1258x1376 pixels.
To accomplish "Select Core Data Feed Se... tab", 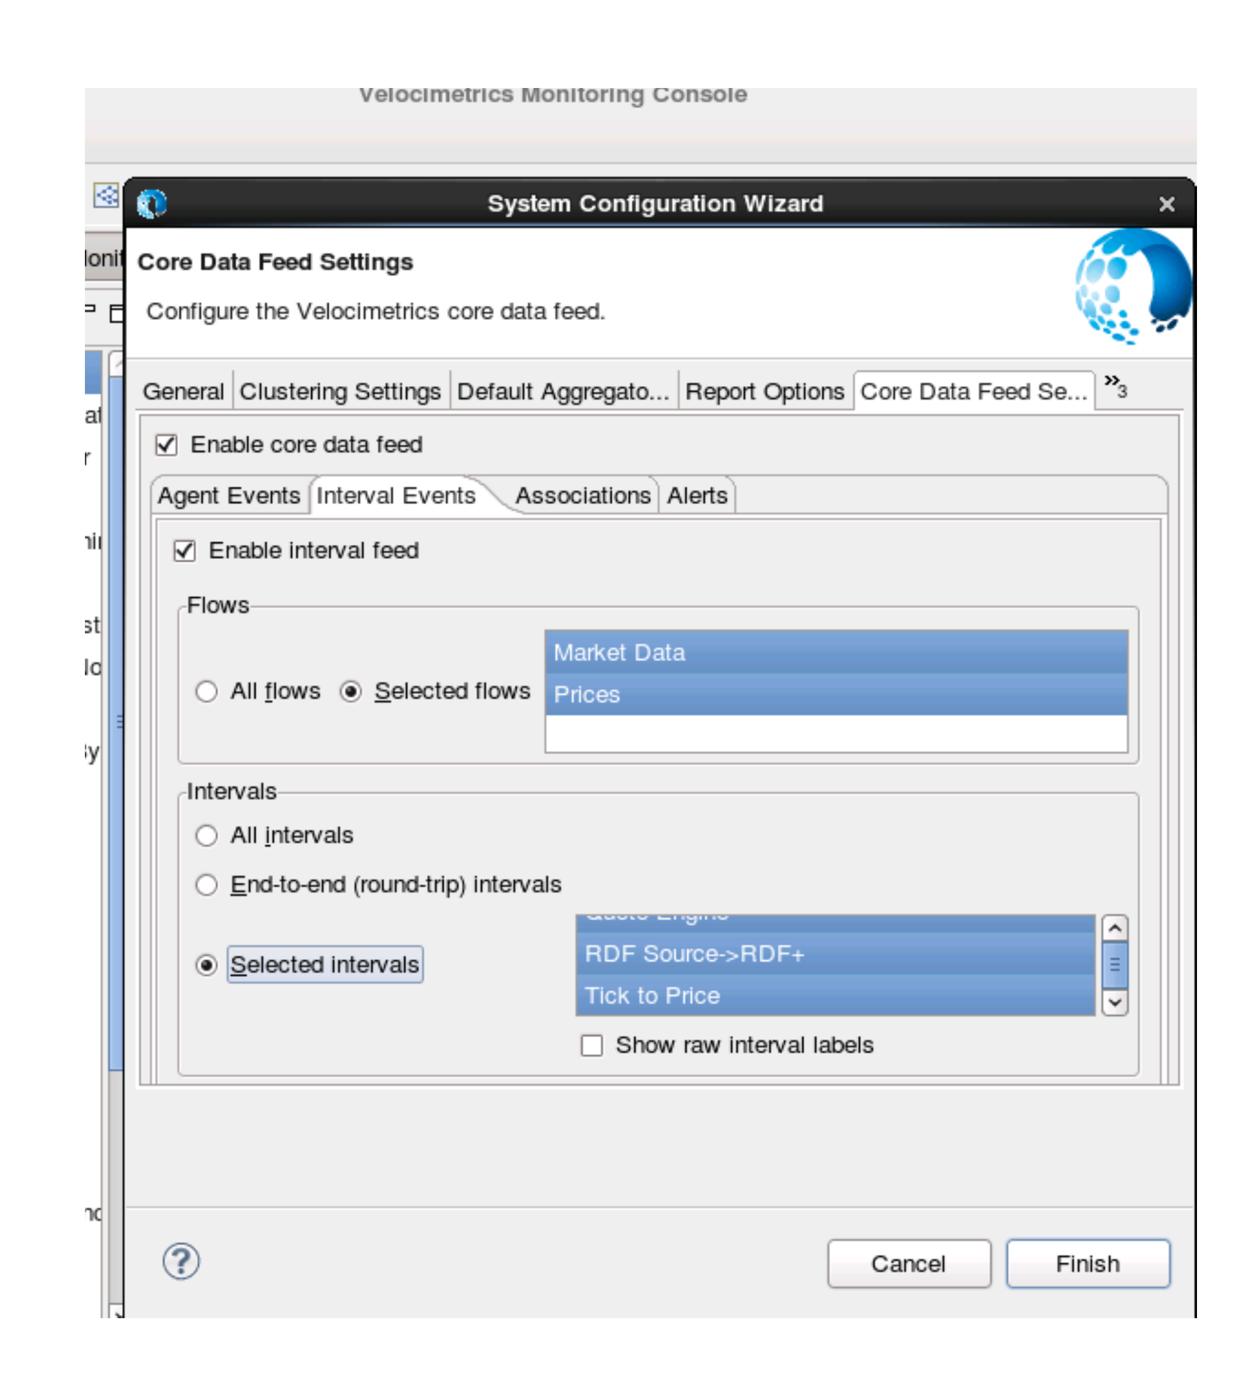I will click(x=973, y=392).
